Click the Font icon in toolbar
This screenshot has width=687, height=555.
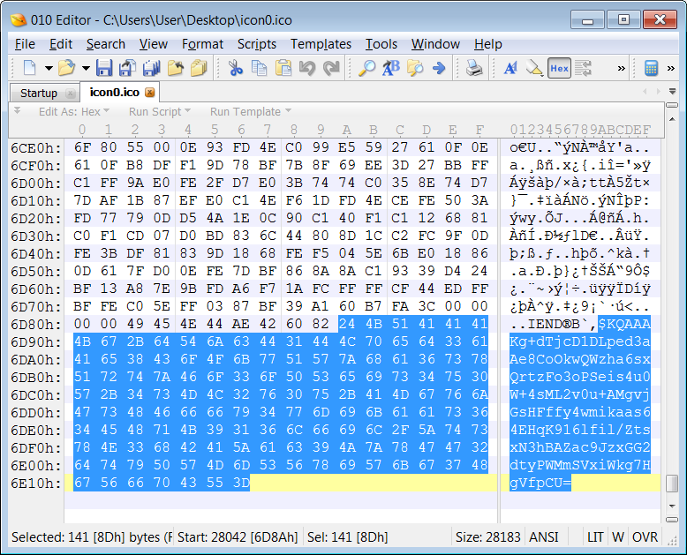coord(510,68)
